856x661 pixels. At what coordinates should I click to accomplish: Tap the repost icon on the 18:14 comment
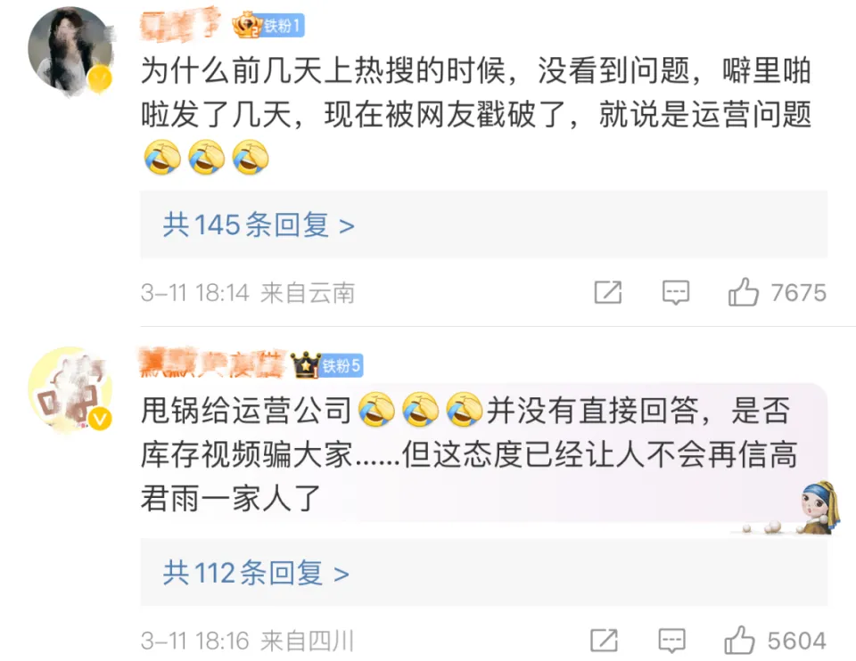[607, 292]
